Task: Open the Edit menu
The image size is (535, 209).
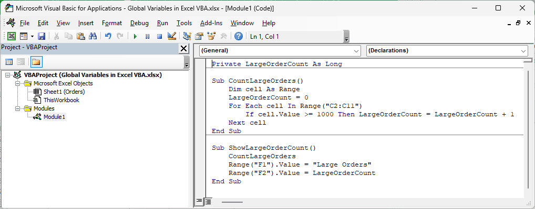Action: (x=43, y=23)
